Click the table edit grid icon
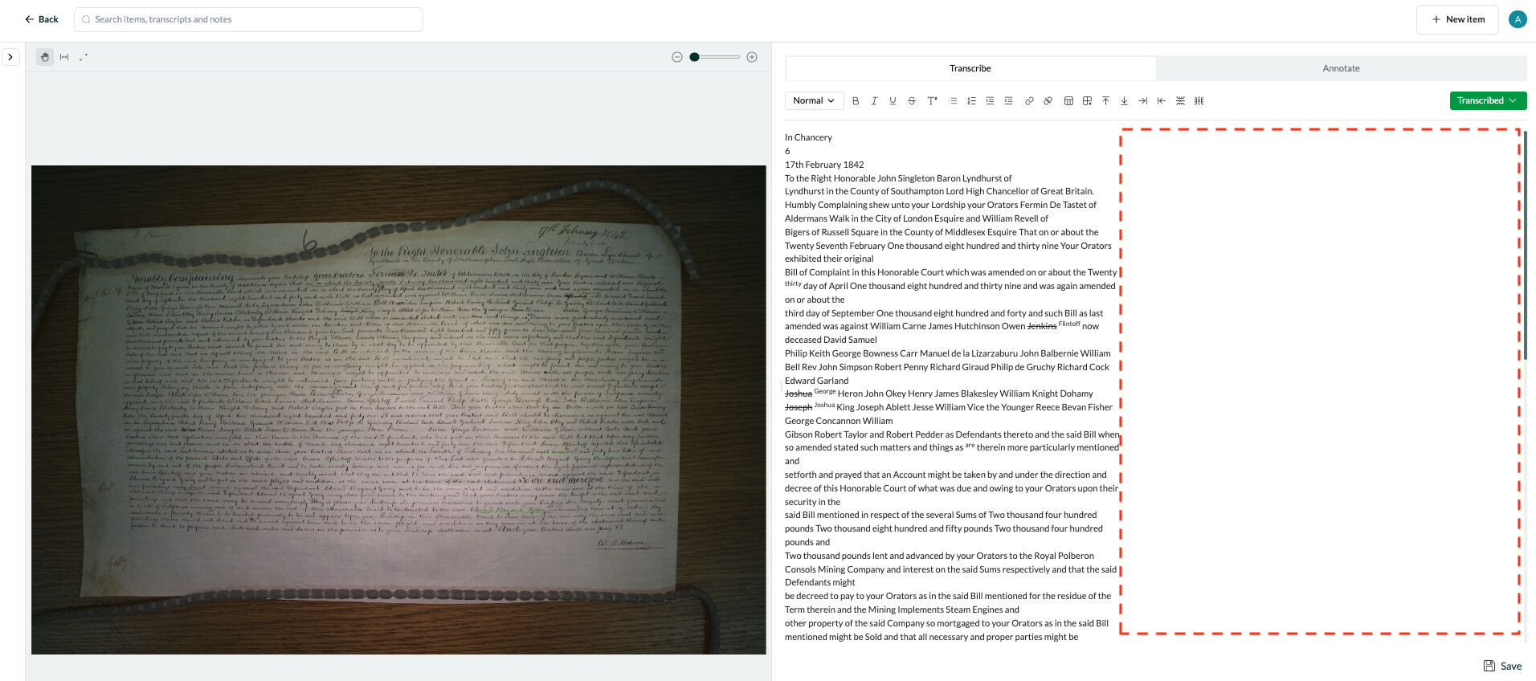 1087,100
